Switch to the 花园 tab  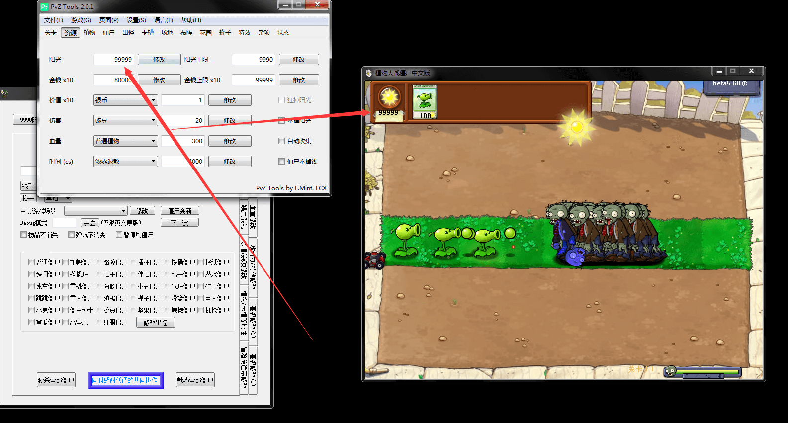[x=206, y=33]
